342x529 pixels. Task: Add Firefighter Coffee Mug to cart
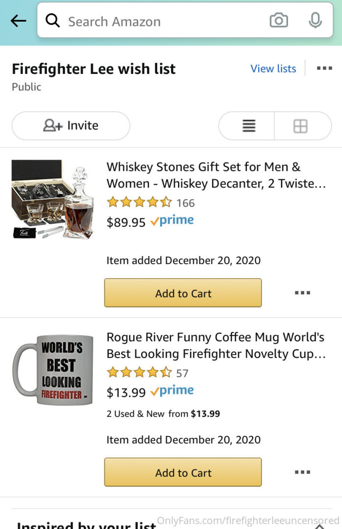pyautogui.click(x=183, y=472)
